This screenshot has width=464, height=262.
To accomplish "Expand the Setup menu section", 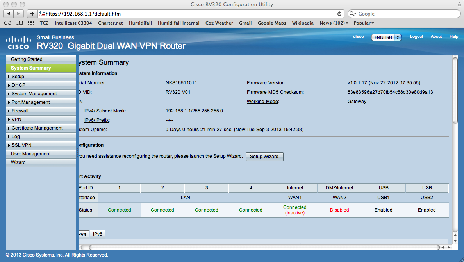I will (x=41, y=76).
